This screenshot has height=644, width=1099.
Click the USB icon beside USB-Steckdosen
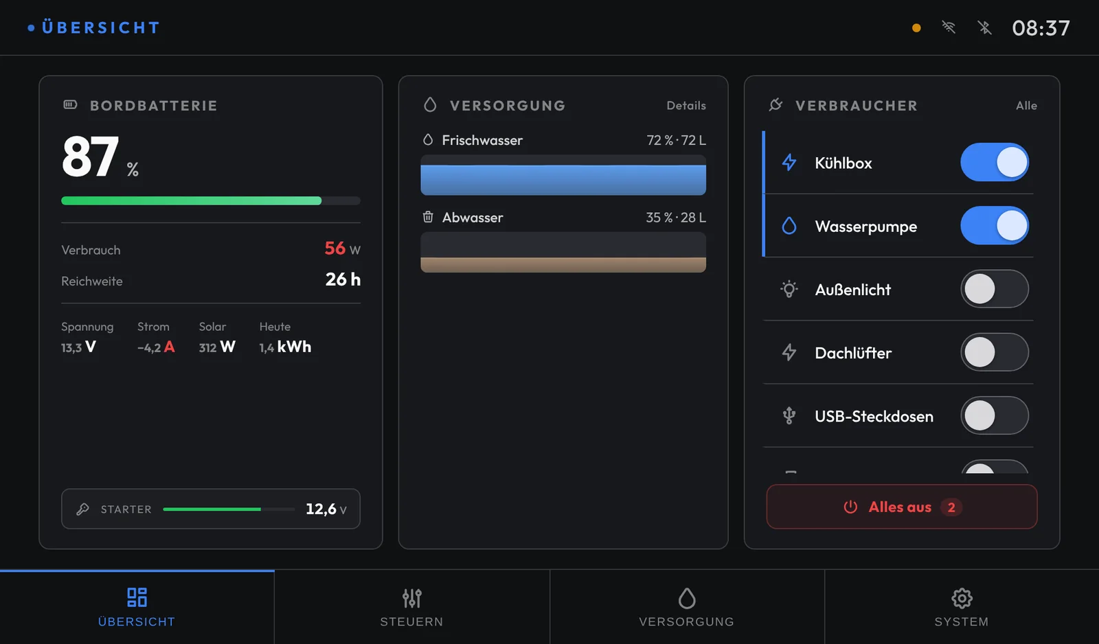pyautogui.click(x=789, y=415)
